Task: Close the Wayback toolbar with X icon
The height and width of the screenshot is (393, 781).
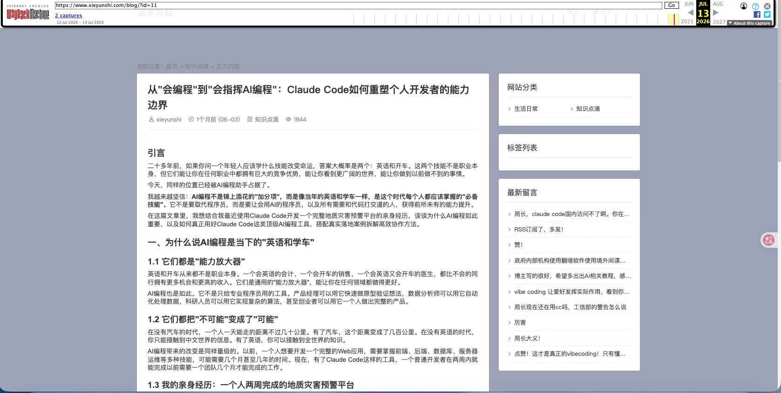Action: [x=767, y=6]
